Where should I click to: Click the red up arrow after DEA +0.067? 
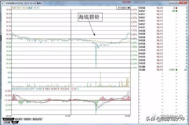click(59, 89)
